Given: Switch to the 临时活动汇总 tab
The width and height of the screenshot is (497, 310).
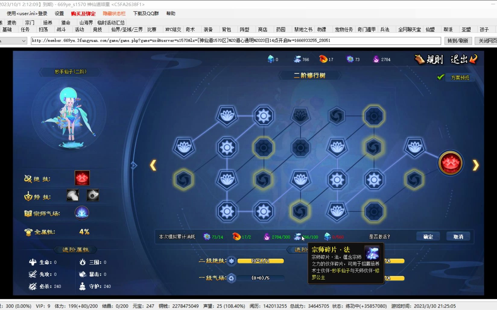Looking at the screenshot, I should tap(111, 23).
